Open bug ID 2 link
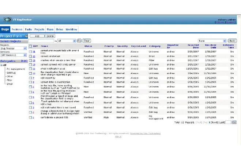This screenshot has height=148, width=241. click(33, 112)
